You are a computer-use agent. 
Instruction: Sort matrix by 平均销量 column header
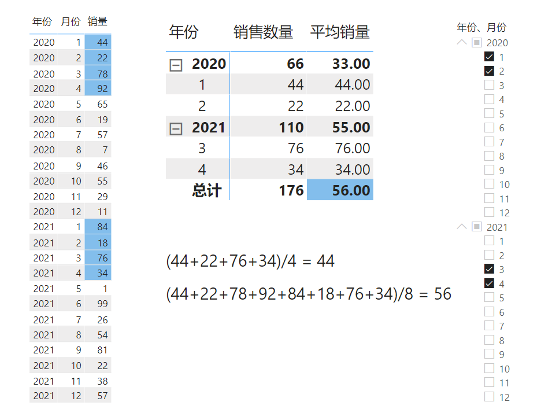point(340,32)
